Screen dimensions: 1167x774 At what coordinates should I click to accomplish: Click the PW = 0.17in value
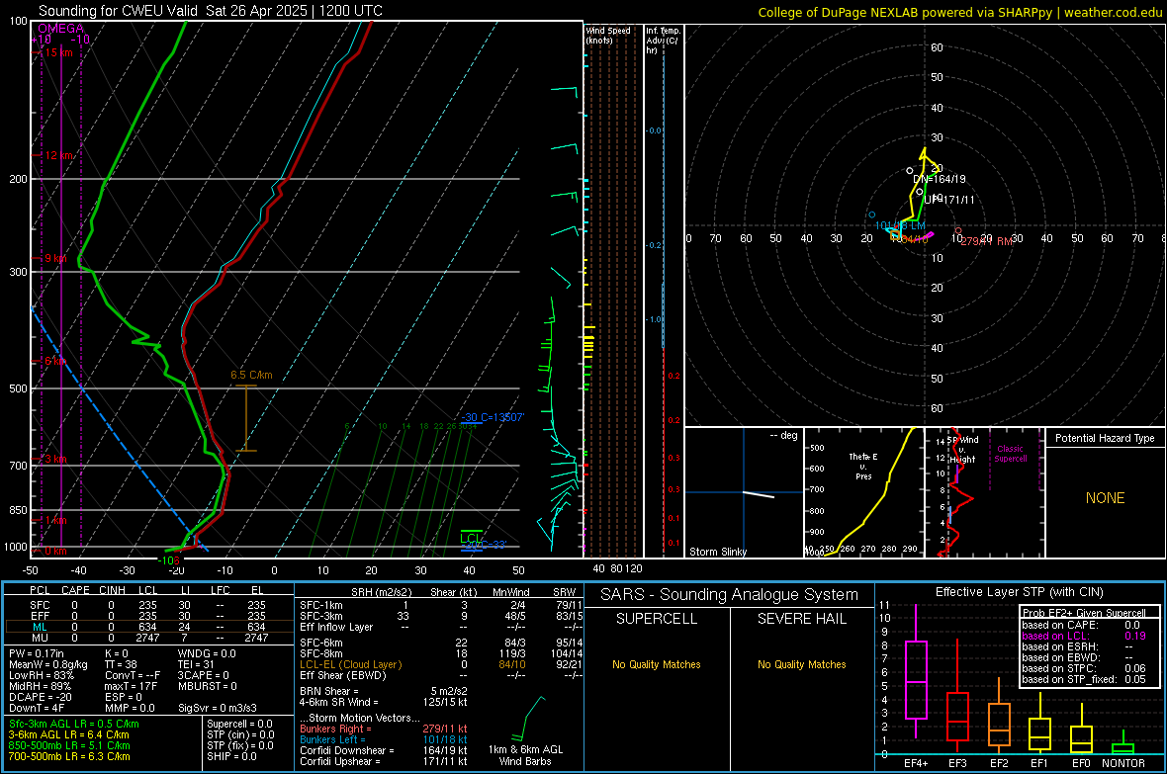37,653
